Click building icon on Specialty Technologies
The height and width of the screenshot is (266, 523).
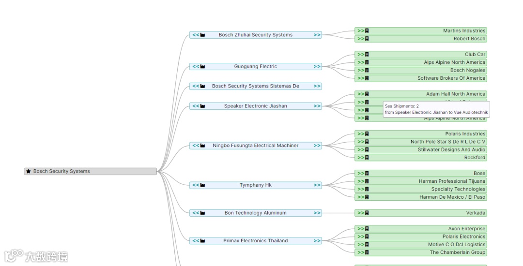click(367, 189)
